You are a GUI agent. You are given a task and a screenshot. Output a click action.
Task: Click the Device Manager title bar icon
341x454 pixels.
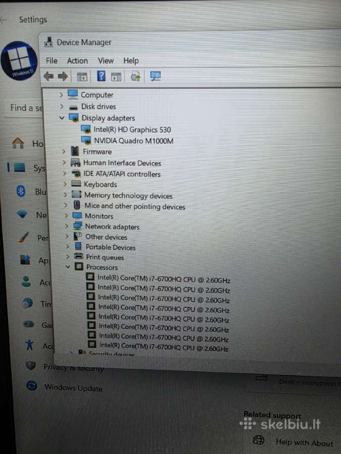48,42
